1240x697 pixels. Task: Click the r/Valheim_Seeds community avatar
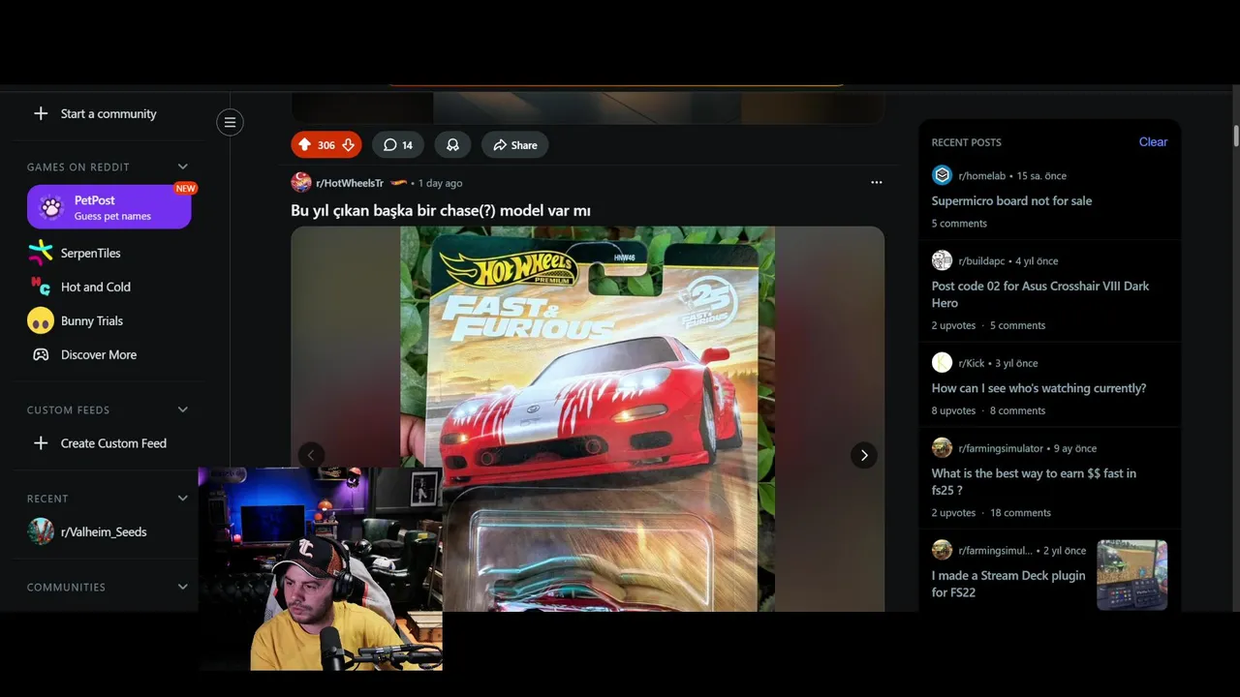coord(41,531)
